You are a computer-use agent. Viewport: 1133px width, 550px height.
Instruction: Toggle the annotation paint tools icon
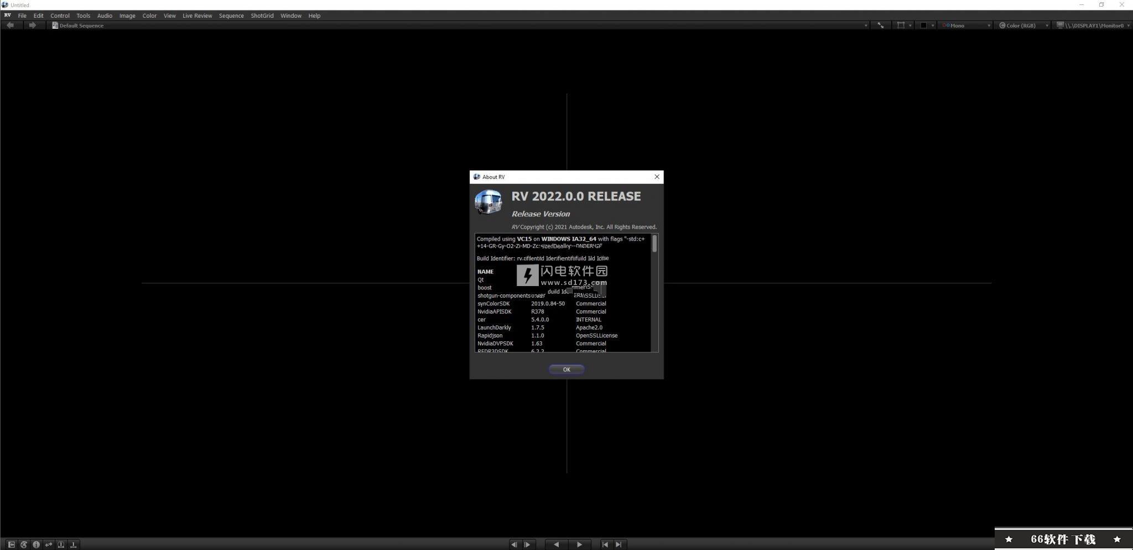point(24,544)
